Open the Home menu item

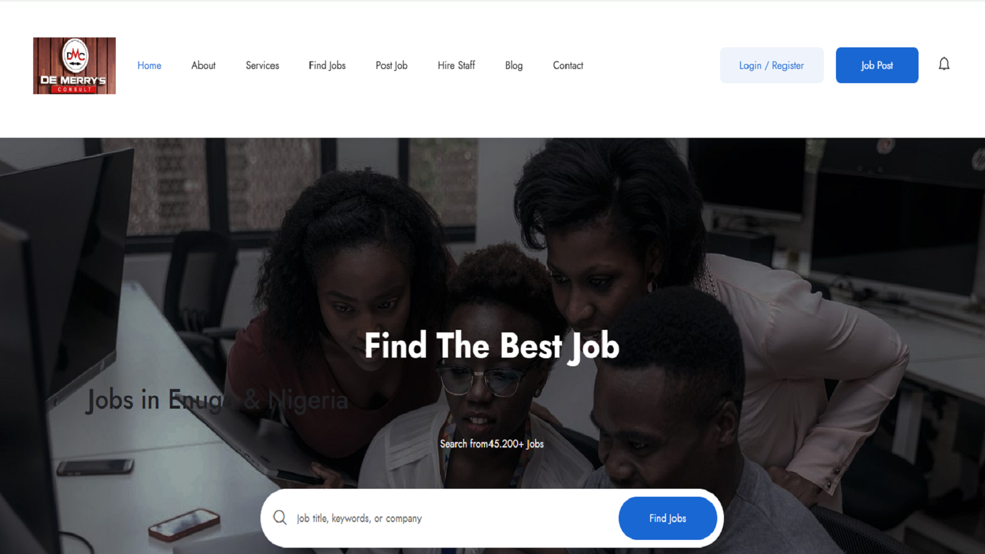(x=149, y=65)
